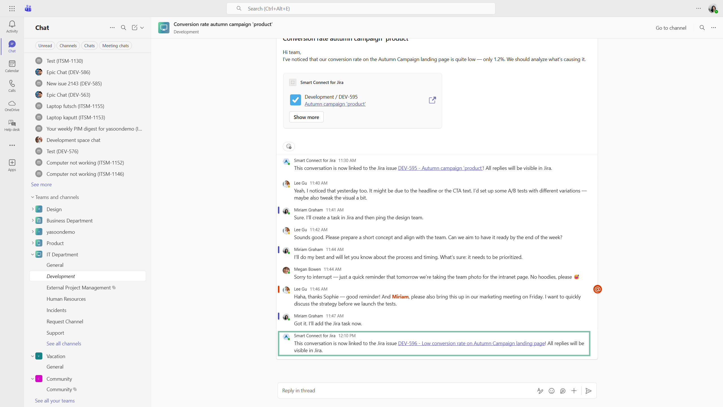Add a reaction to the post
Image resolution: width=723 pixels, height=407 pixels.
pyautogui.click(x=289, y=146)
